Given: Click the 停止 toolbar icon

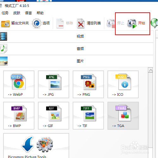Looking at the screenshot, I should tap(111, 23).
